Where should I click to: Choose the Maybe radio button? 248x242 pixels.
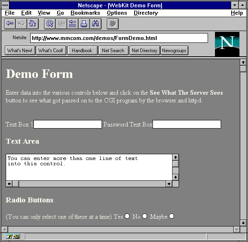coord(172,216)
